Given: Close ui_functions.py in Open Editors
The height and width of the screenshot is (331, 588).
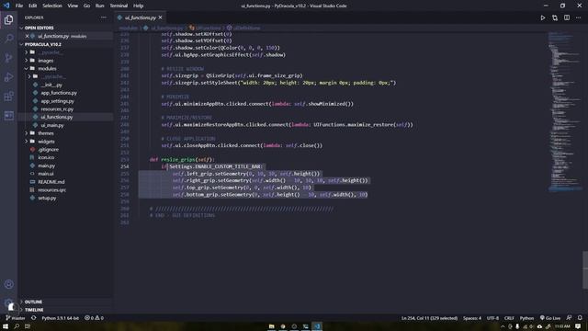Looking at the screenshot, I should [x=27, y=36].
